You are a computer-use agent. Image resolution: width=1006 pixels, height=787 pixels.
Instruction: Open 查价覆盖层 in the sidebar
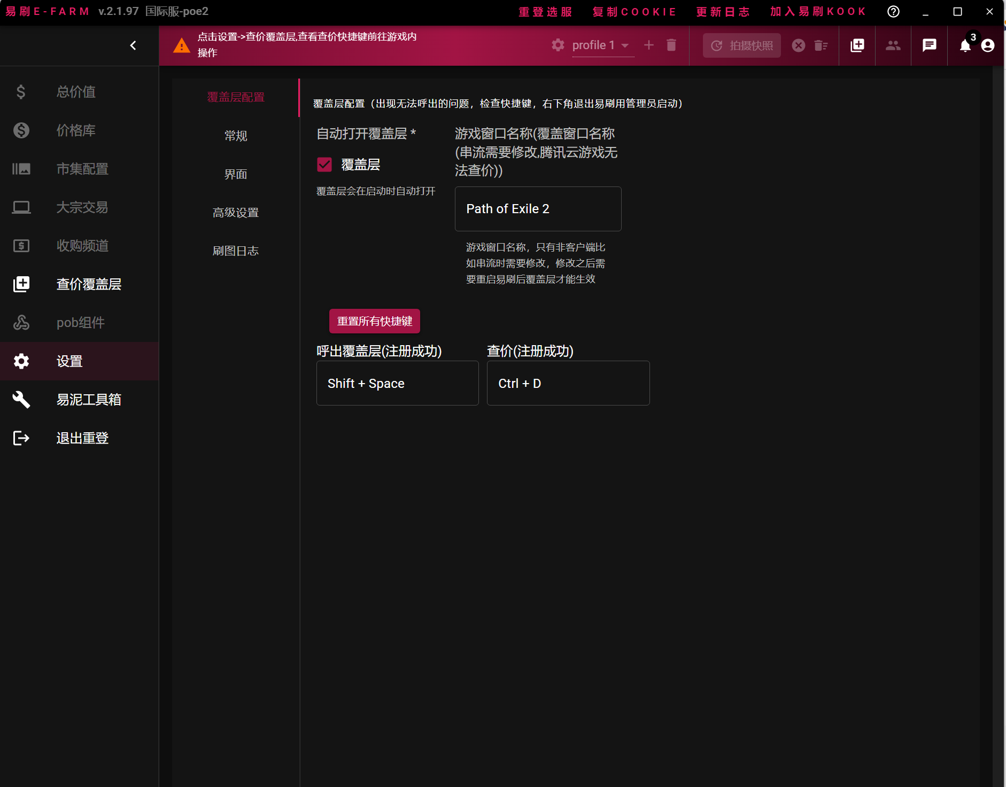coord(89,284)
